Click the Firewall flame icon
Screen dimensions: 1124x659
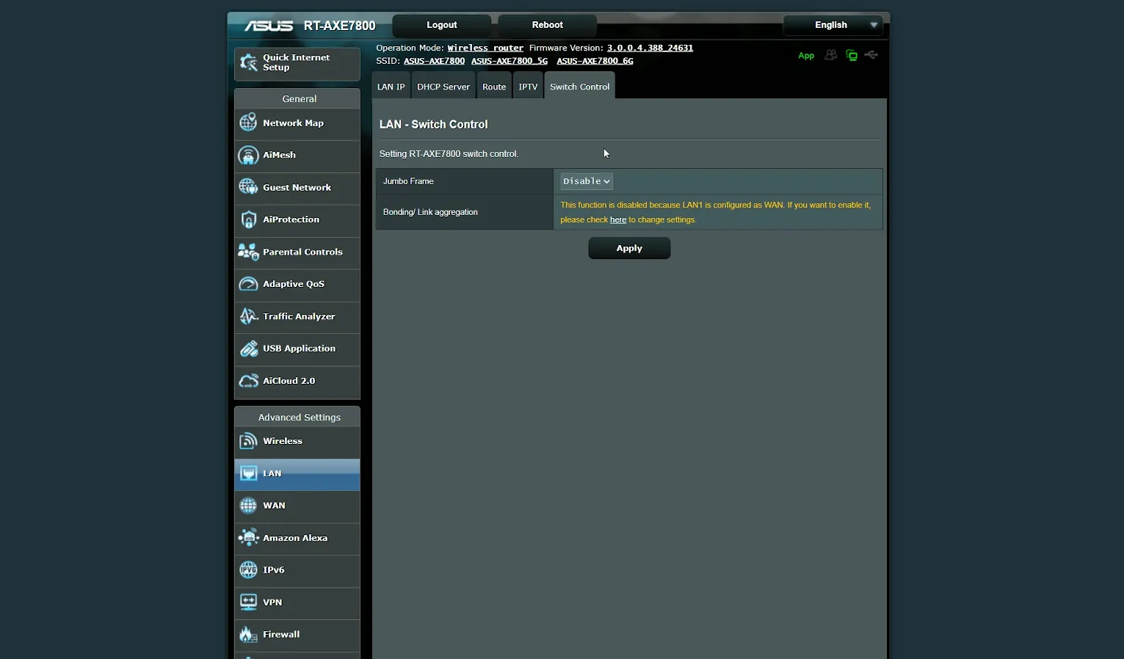pos(248,634)
